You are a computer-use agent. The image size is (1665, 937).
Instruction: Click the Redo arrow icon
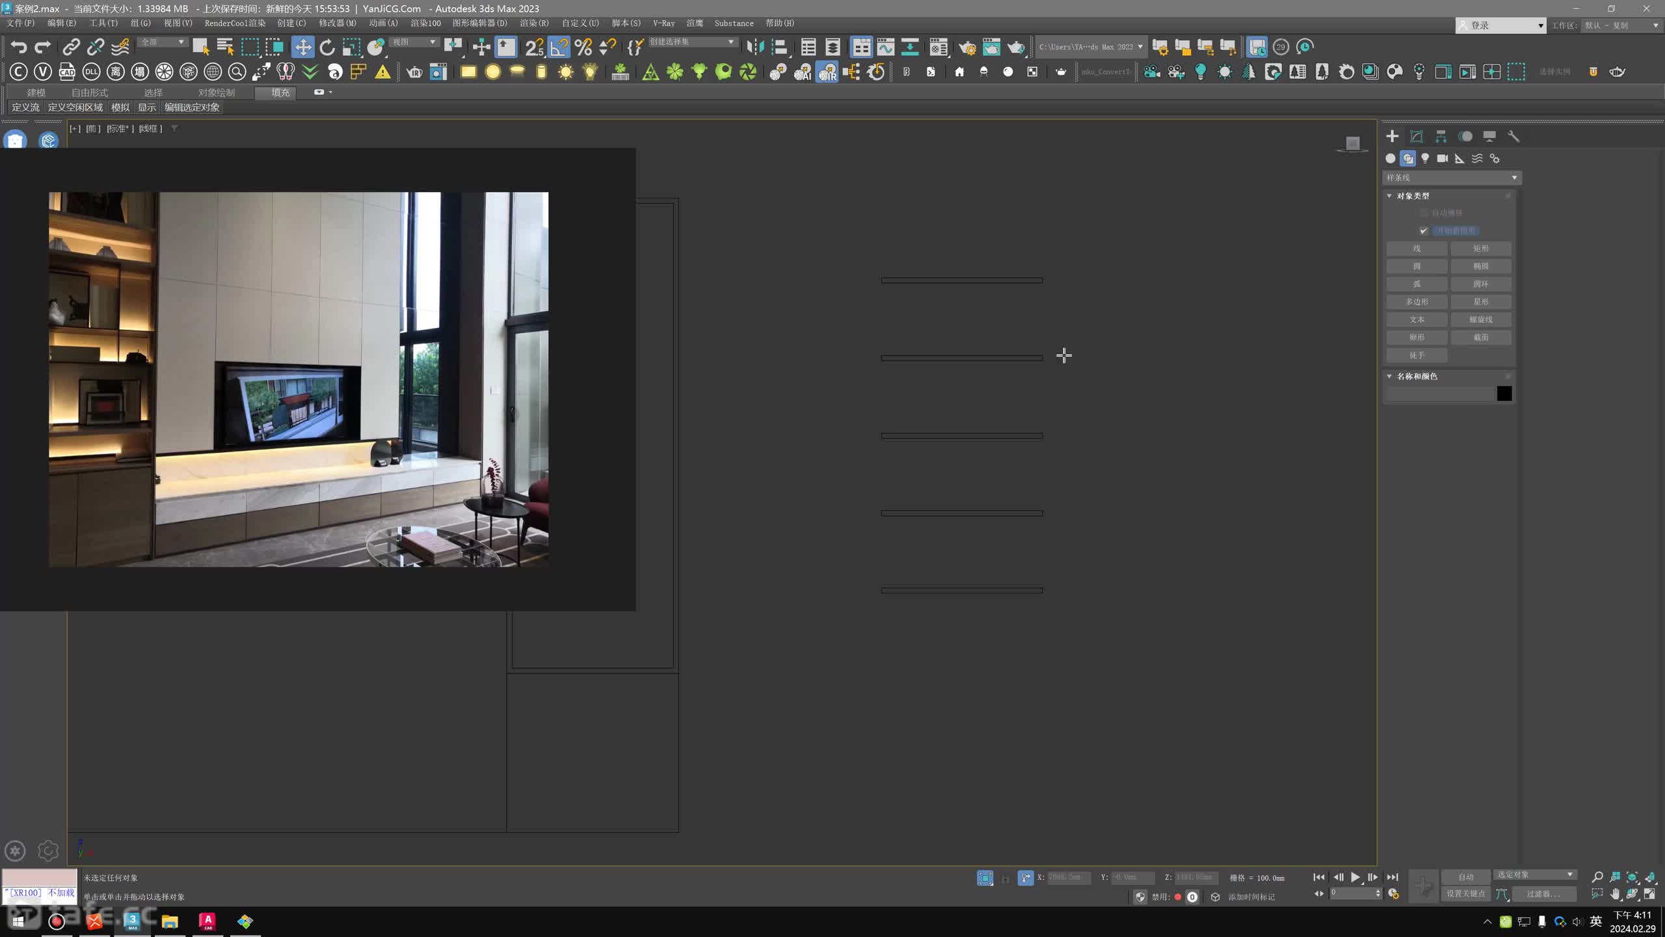pyautogui.click(x=43, y=47)
